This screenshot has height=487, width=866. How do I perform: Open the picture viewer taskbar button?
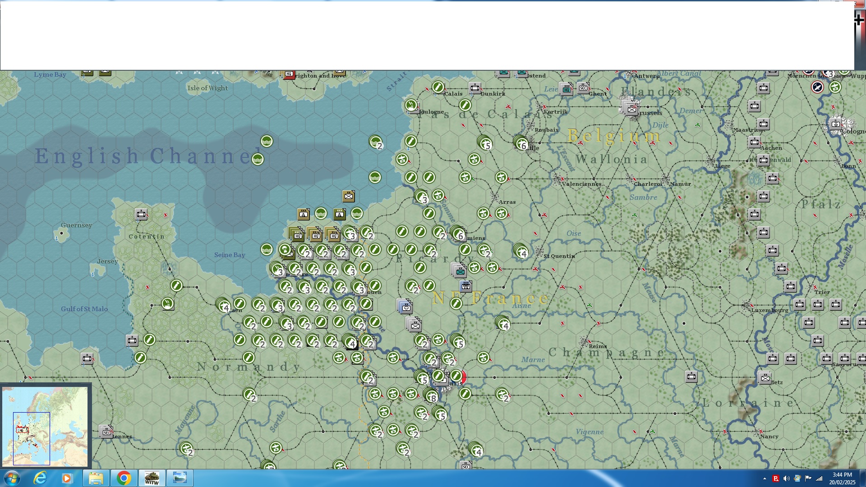point(180,478)
